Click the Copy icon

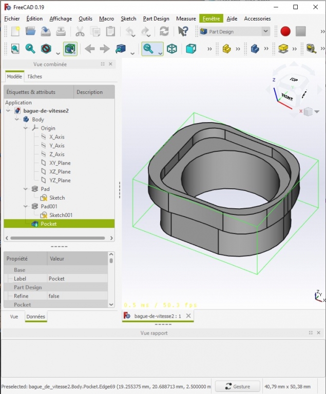click(x=95, y=32)
